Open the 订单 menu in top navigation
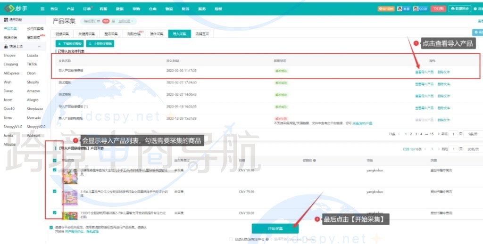The height and width of the screenshot is (244, 483). (87, 9)
